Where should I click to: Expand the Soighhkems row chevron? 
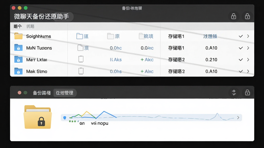coord(248,36)
